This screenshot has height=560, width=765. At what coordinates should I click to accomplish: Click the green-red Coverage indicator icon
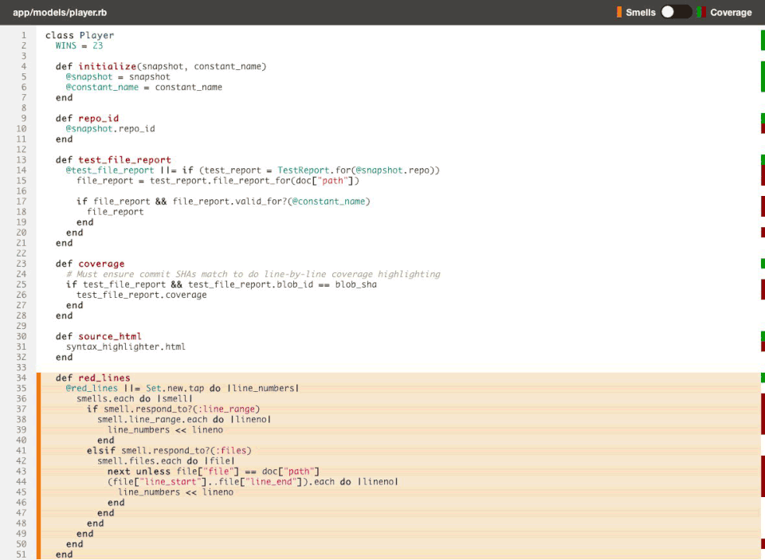point(701,12)
